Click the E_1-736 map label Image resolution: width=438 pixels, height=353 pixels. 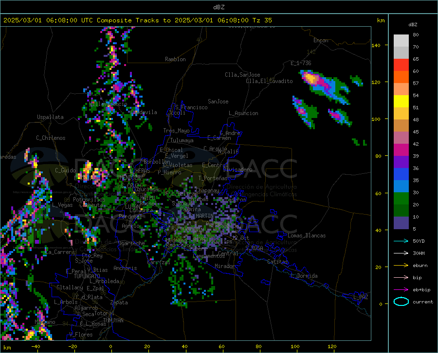[301, 63]
